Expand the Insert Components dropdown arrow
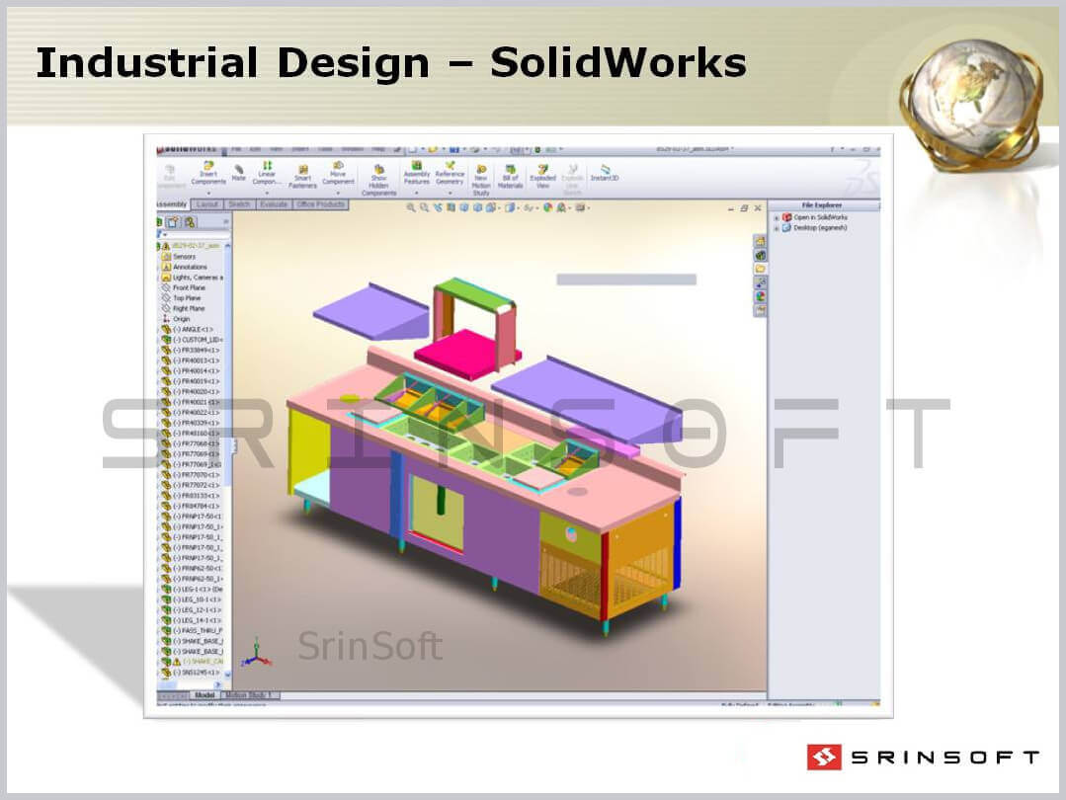 coord(208,193)
